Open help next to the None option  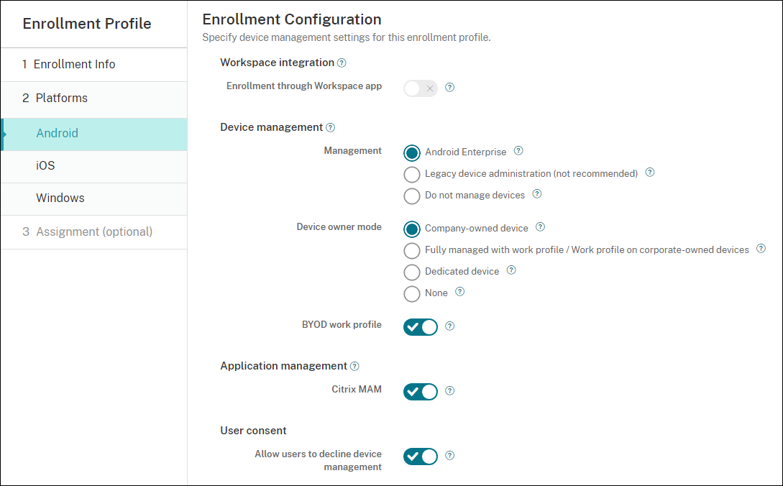pos(459,292)
